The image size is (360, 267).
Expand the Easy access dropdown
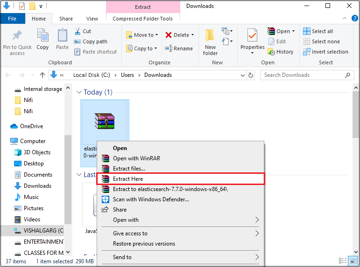(x=227, y=41)
